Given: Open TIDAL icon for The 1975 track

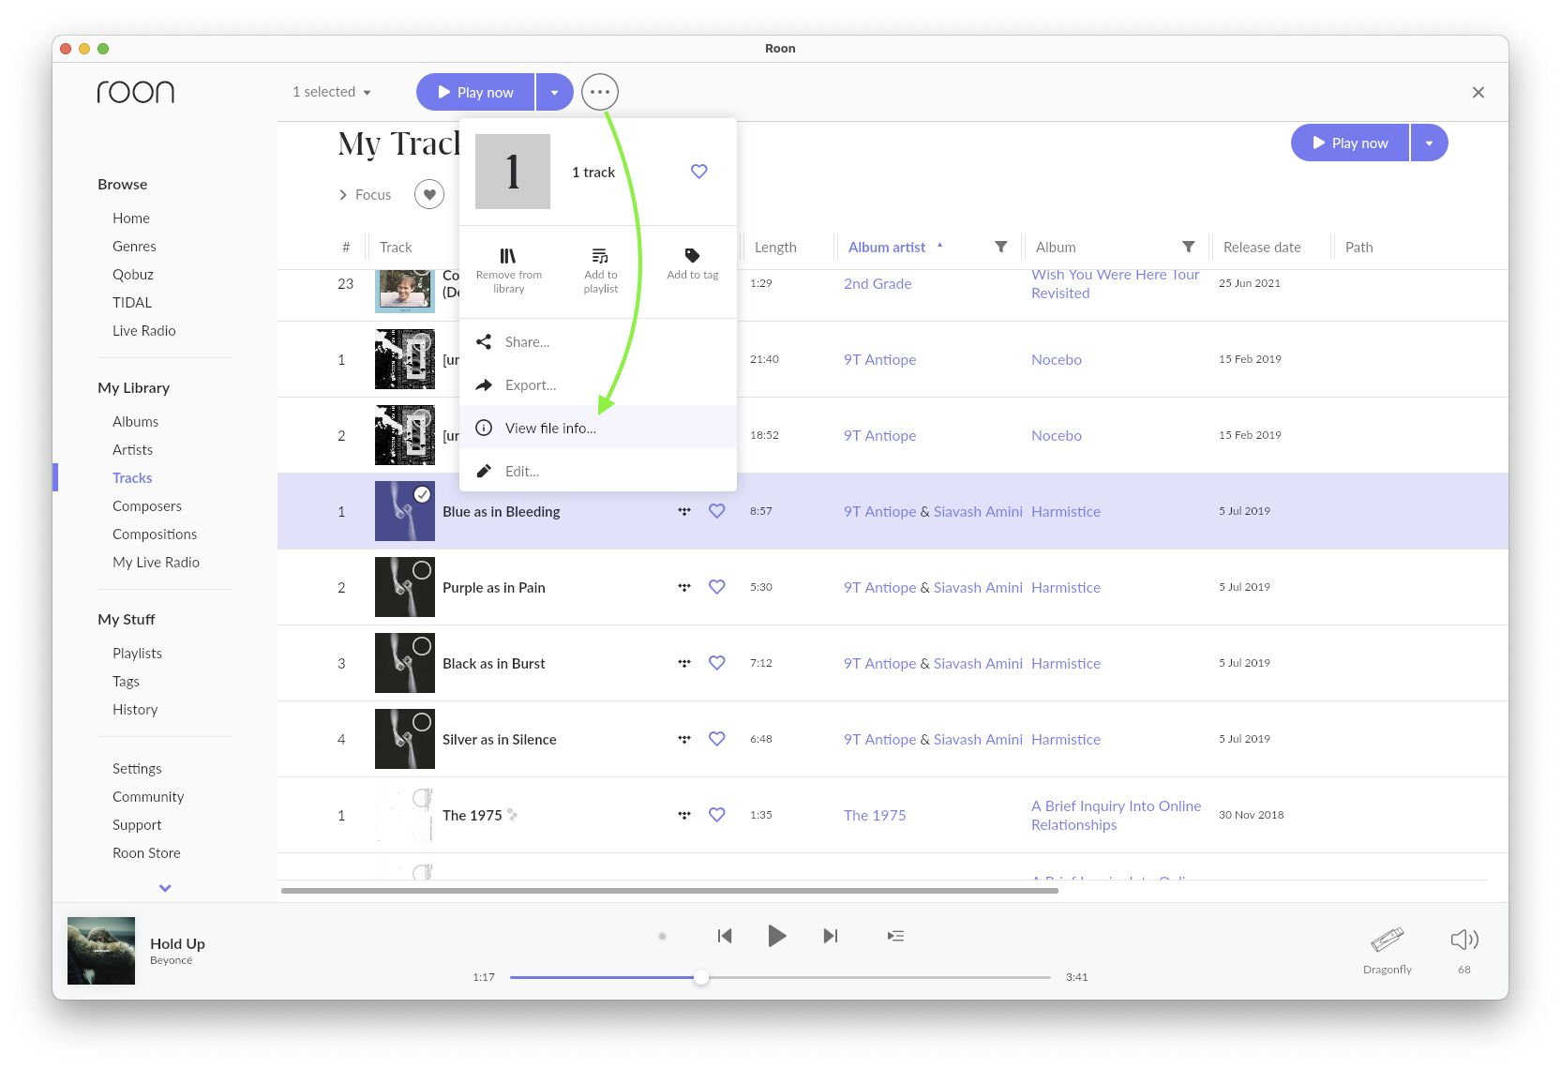Looking at the screenshot, I should point(684,815).
